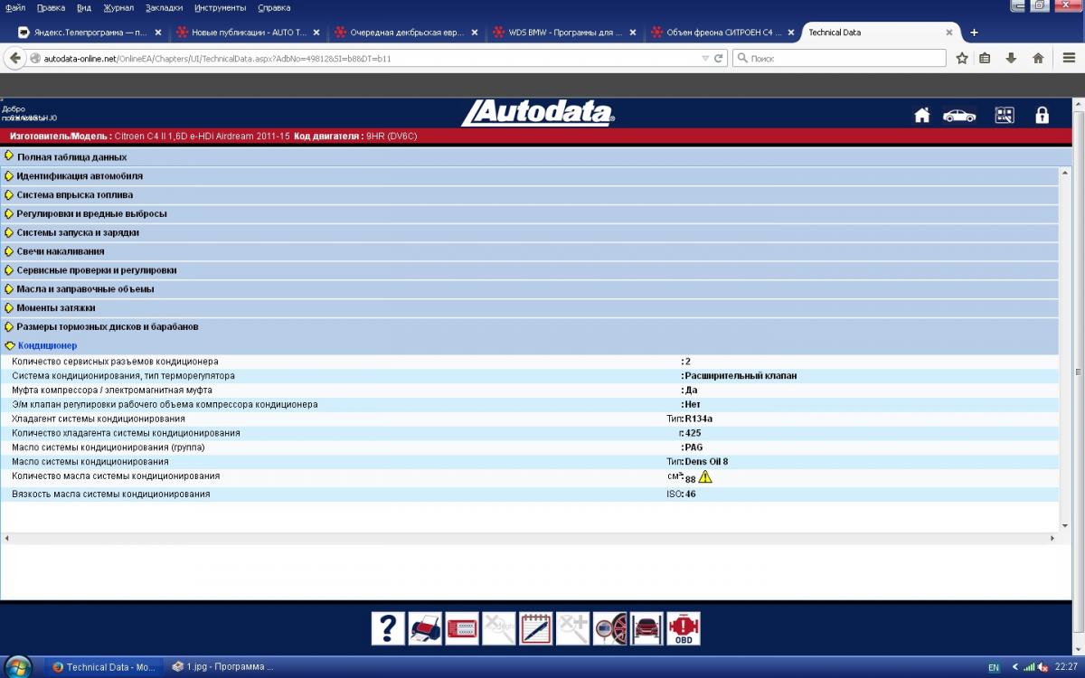This screenshot has width=1085, height=678.
Task: Click the greyed magnifier search icon
Action: click(x=499, y=628)
